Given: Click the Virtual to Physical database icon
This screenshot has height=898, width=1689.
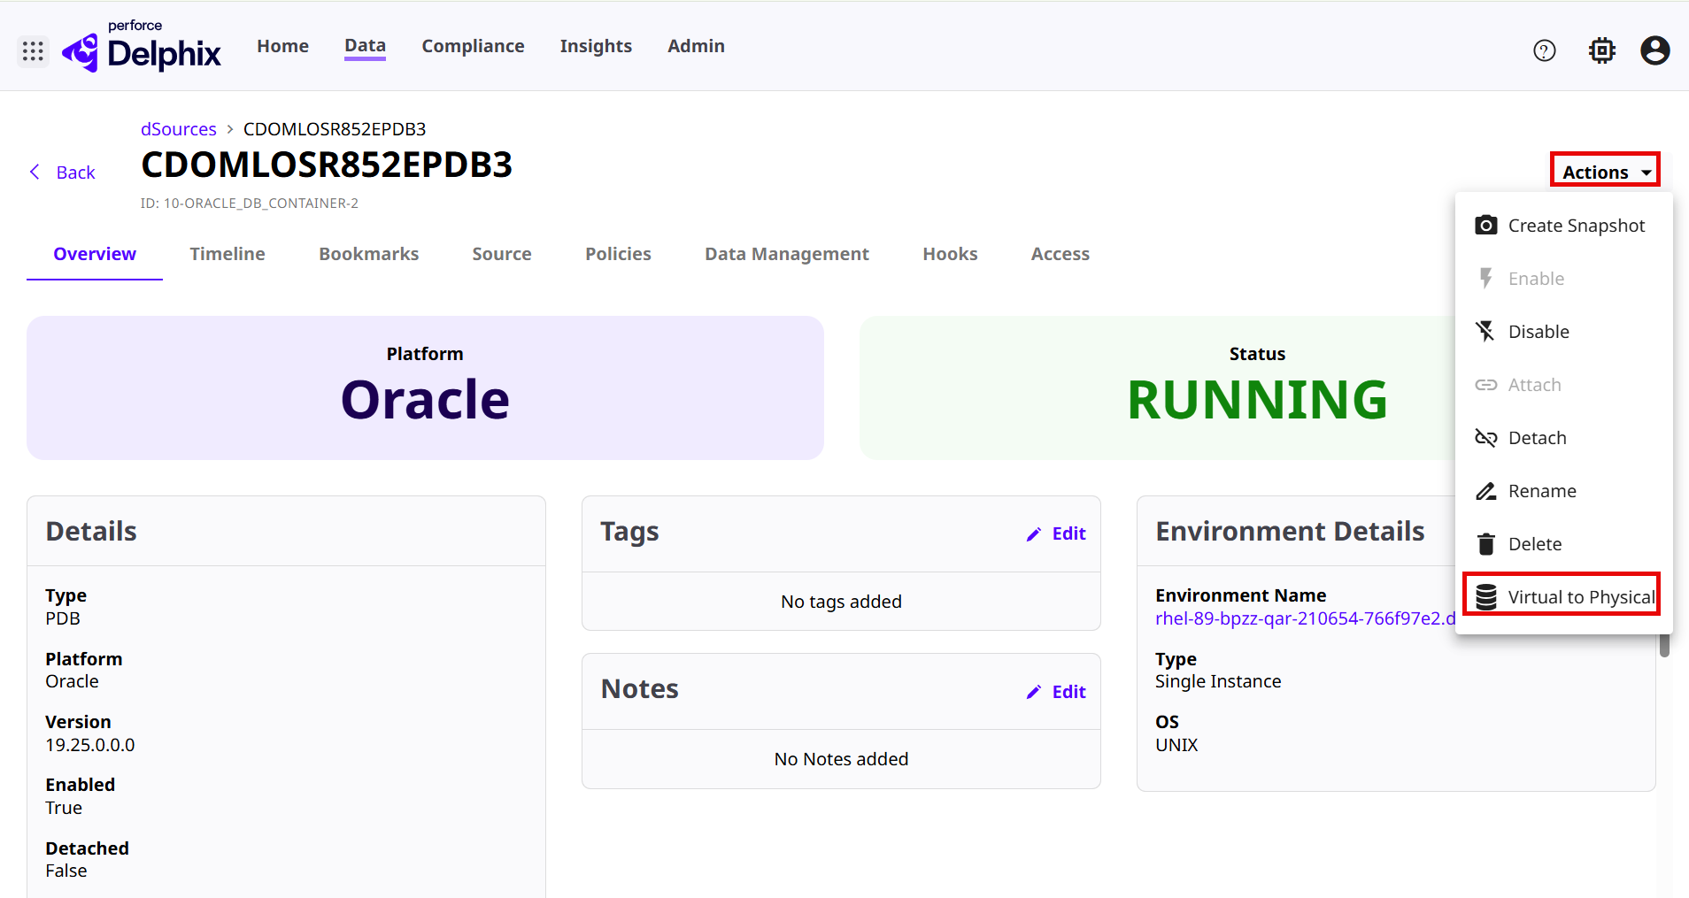Looking at the screenshot, I should pos(1486,597).
